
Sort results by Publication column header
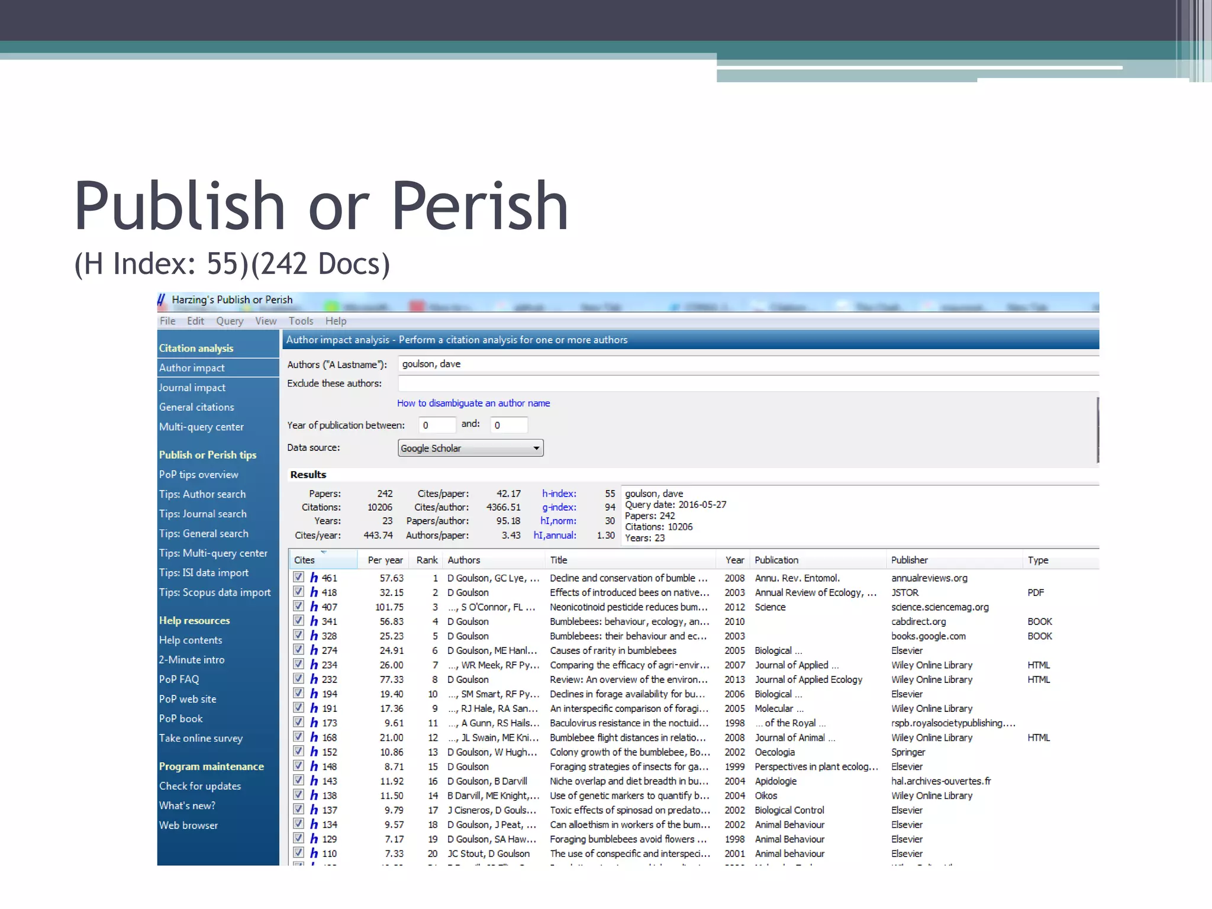point(818,560)
